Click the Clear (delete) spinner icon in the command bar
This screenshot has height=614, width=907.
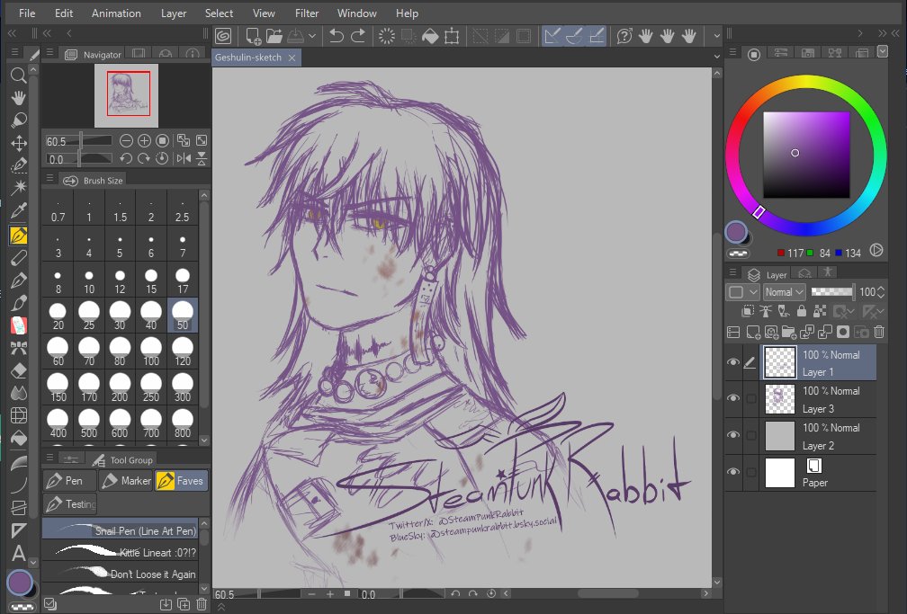point(386,36)
